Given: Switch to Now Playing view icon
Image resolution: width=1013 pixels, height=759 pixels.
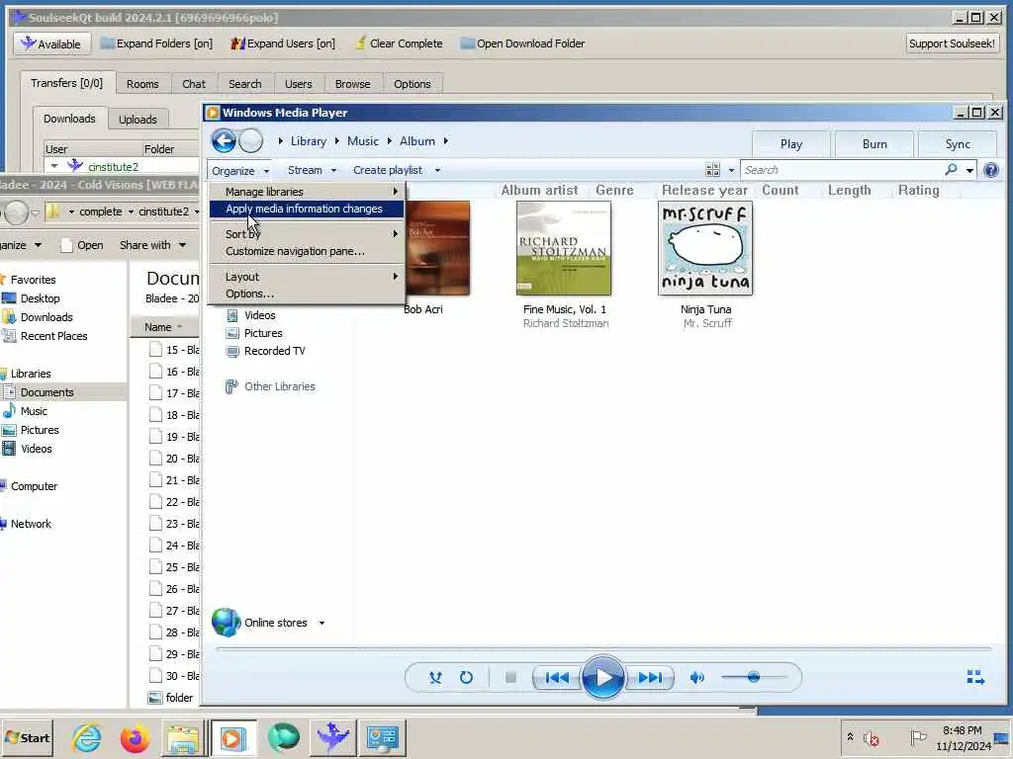Looking at the screenshot, I should (x=975, y=677).
